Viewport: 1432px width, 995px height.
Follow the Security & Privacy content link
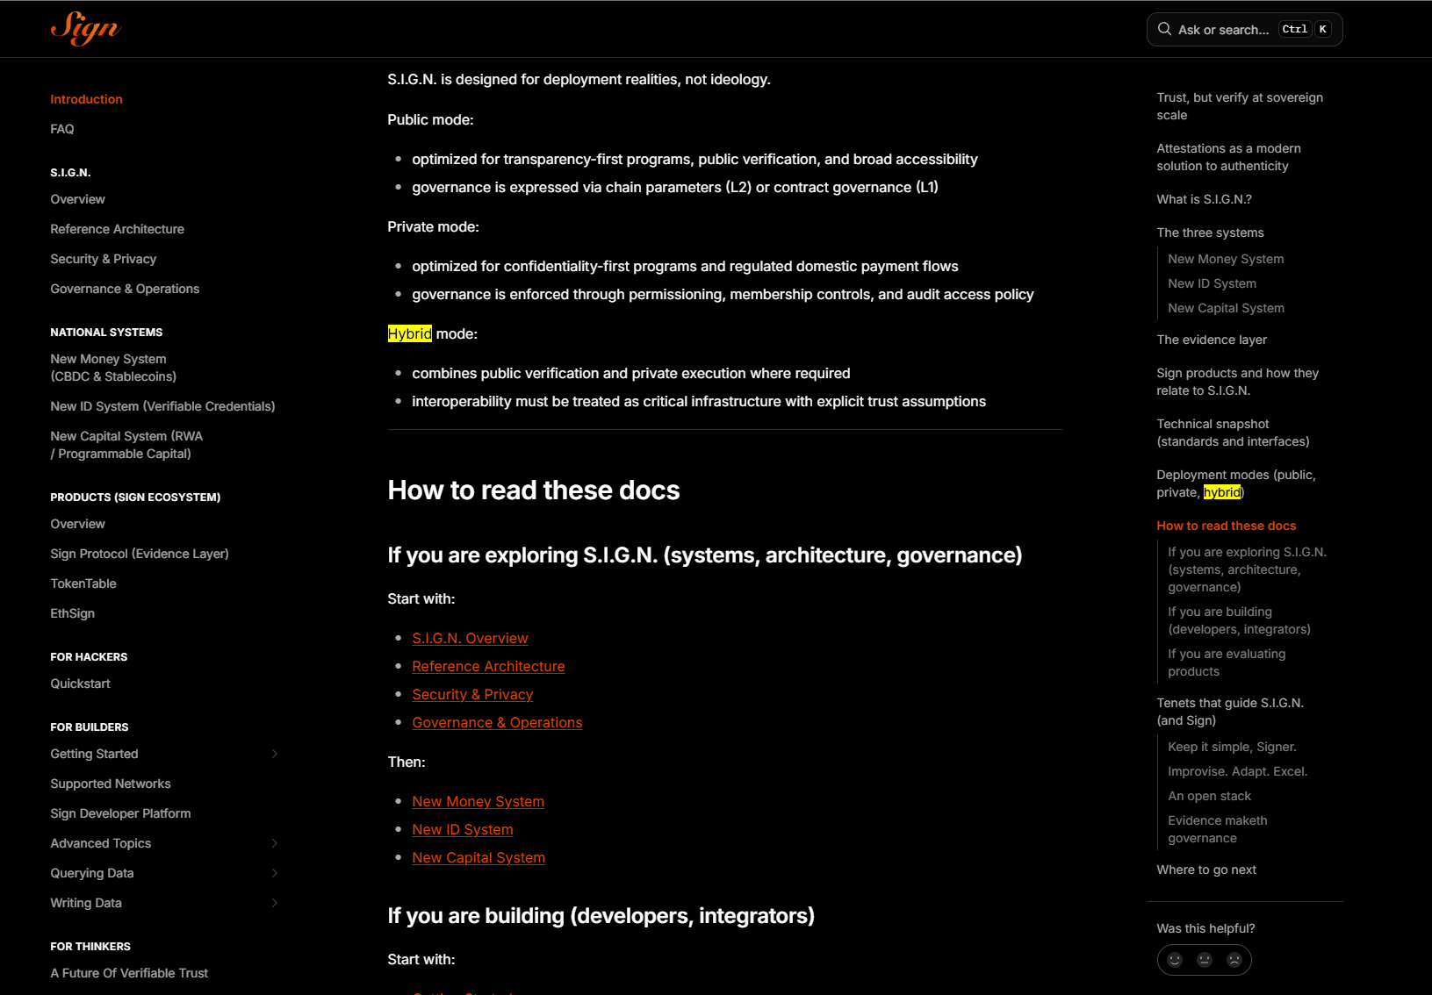[x=472, y=695]
